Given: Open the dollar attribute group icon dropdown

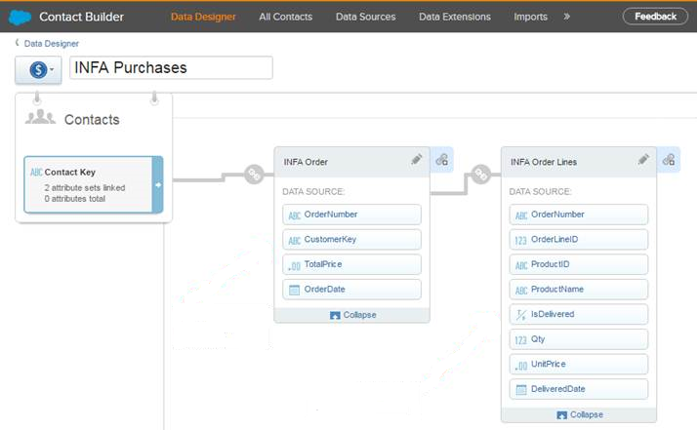Looking at the screenshot, I should [x=38, y=69].
